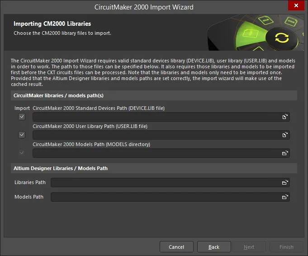Close the CircuitMaker 2000 Import Wizard window

point(296,5)
